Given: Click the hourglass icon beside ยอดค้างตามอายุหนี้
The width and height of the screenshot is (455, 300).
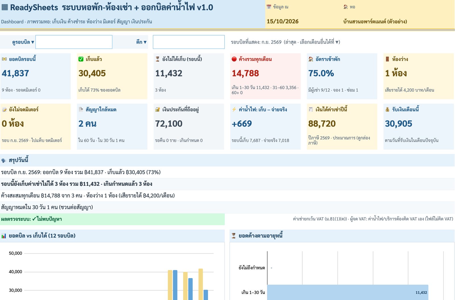Looking at the screenshot, I should click(233, 236).
